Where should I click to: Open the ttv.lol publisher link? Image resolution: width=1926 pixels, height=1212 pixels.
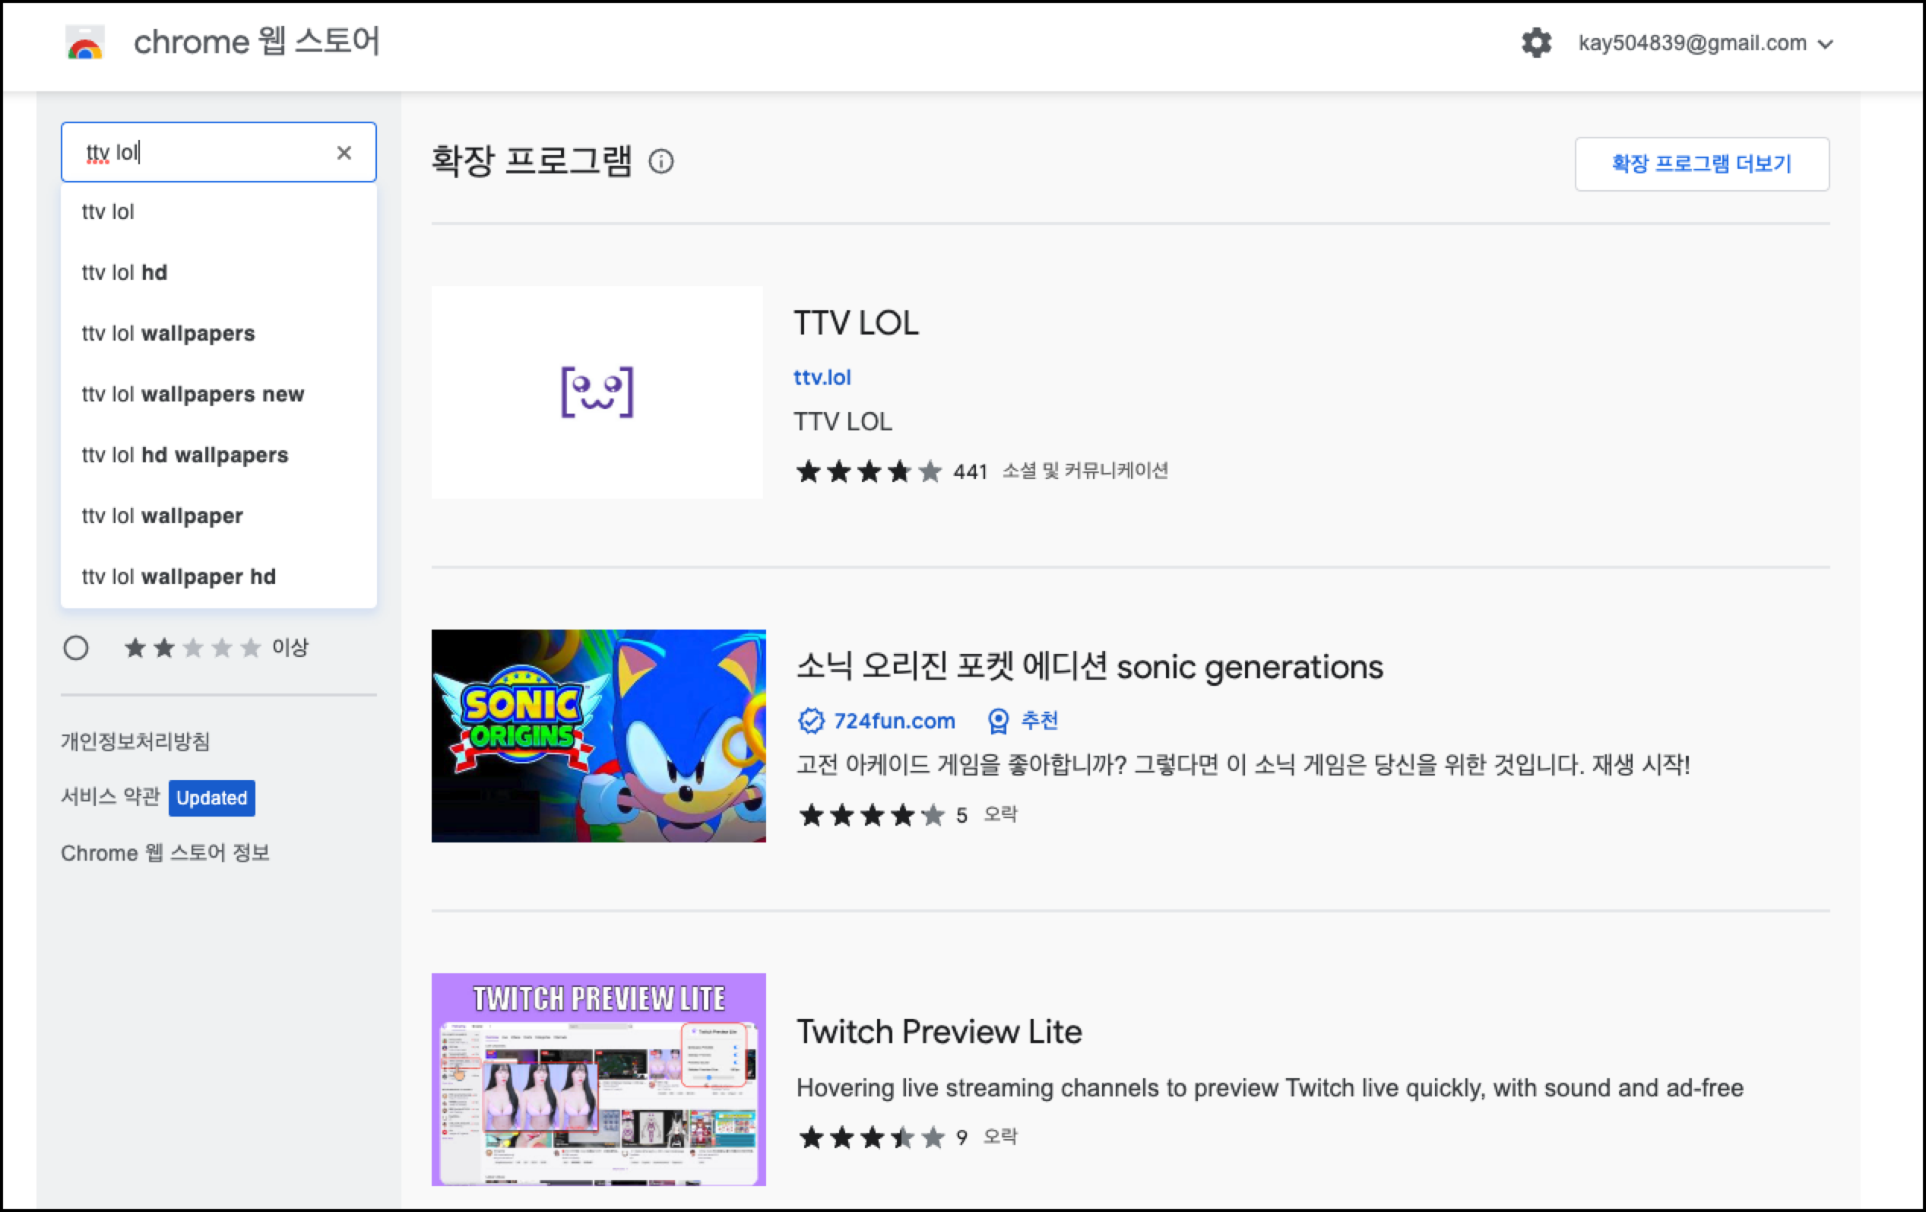822,377
